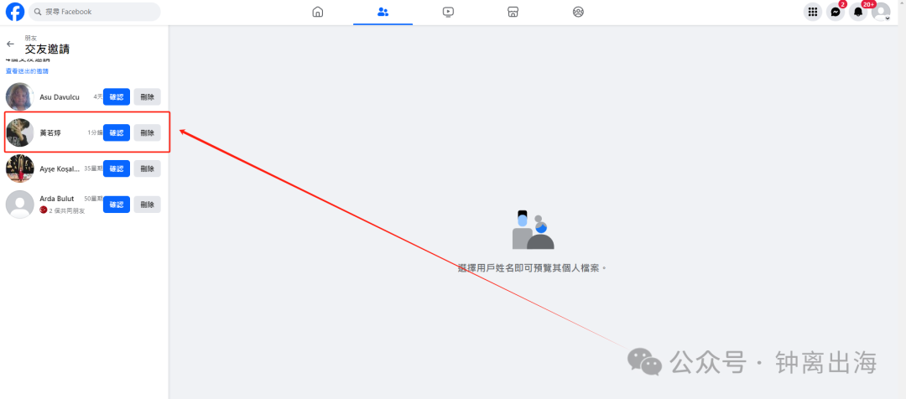Open the Home feed icon
The height and width of the screenshot is (399, 906).
[x=318, y=12]
